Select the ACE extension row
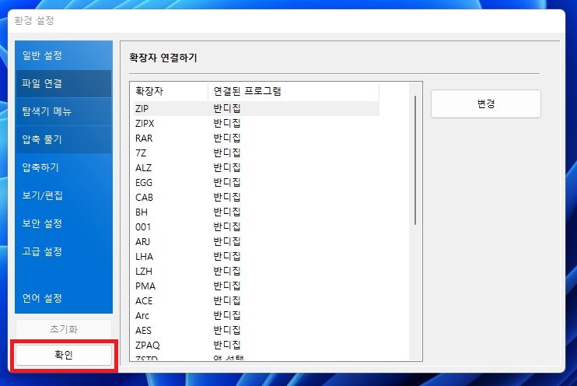 point(257,300)
